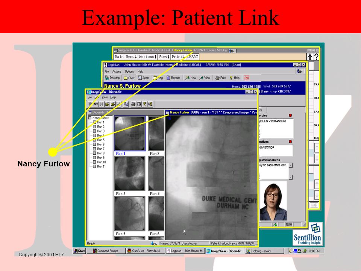Viewport: 361px width, 271px height.
Task: Tick the Run 1 checkbox in tree
Action: 94,122
